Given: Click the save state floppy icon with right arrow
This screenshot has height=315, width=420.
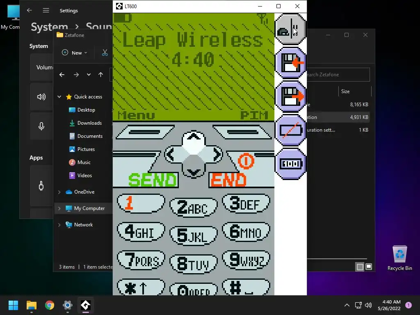Looking at the screenshot, I should [x=290, y=96].
